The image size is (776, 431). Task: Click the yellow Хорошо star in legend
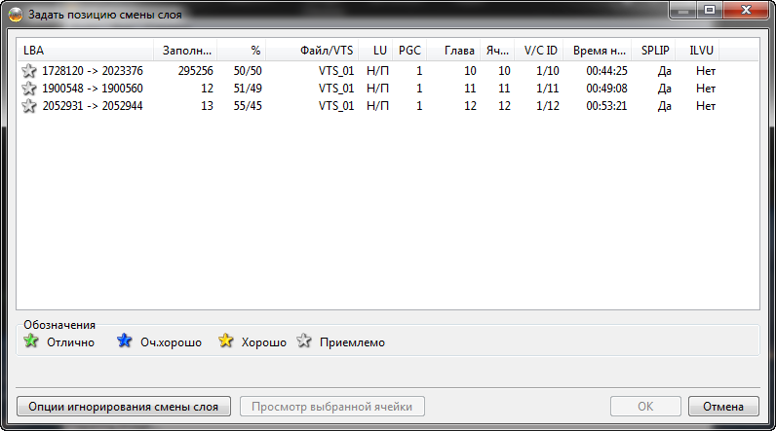tap(225, 341)
